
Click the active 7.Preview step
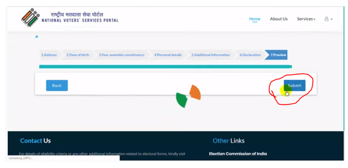(x=278, y=55)
